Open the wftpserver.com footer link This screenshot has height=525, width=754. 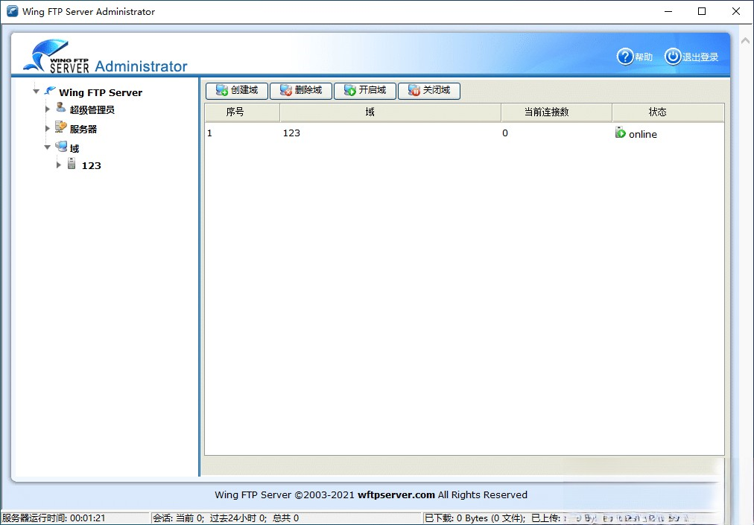click(396, 494)
